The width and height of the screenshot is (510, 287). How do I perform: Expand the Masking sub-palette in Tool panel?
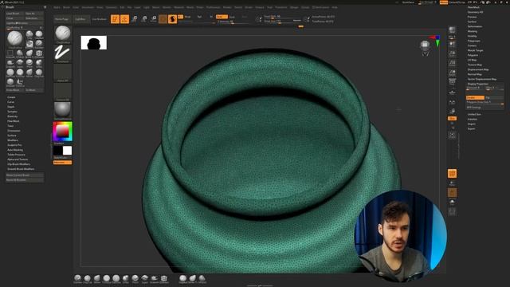coord(473,31)
